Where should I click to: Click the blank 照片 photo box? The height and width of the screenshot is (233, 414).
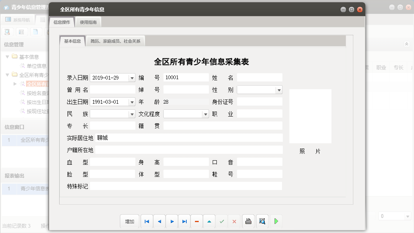click(x=310, y=116)
